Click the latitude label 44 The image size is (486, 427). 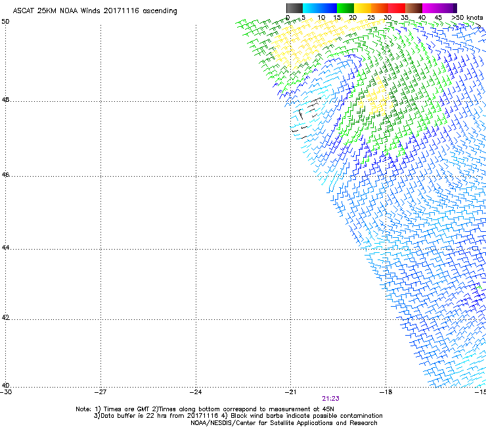pos(5,248)
